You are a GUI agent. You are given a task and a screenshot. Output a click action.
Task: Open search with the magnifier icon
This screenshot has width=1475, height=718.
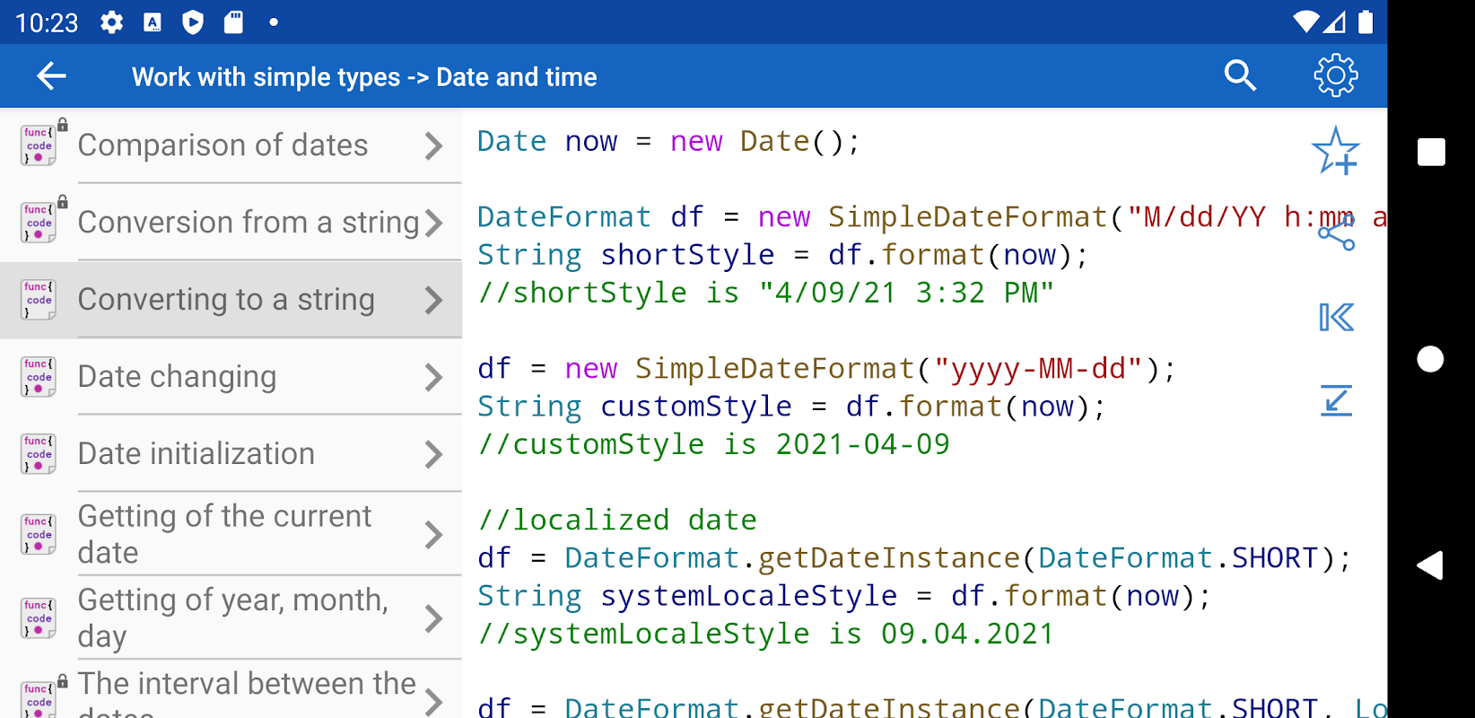coord(1240,76)
